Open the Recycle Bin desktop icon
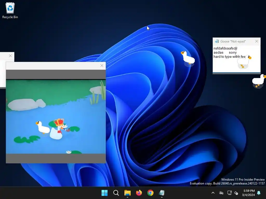Viewport: 266px width, 199px height. point(10,10)
